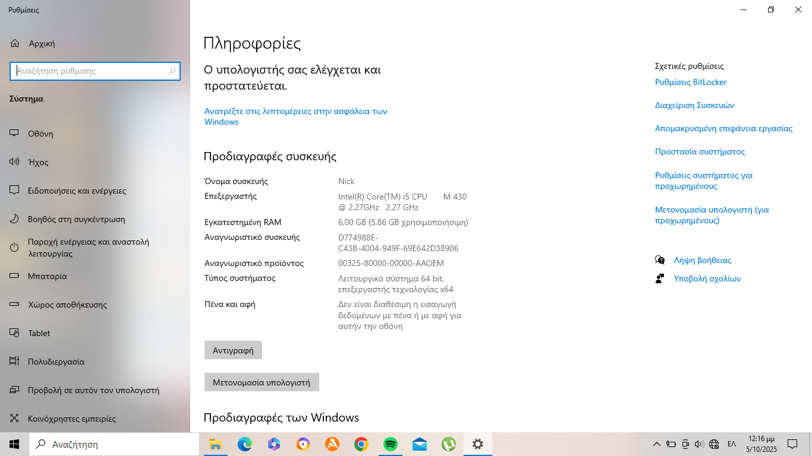Click the network globe icon in the tray
This screenshot has height=456, width=812.
pos(714,444)
